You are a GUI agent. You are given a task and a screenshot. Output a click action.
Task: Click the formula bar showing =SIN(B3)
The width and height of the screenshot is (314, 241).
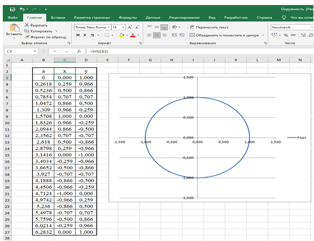click(x=200, y=52)
